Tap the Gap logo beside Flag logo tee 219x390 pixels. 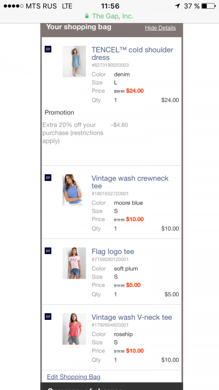click(48, 251)
